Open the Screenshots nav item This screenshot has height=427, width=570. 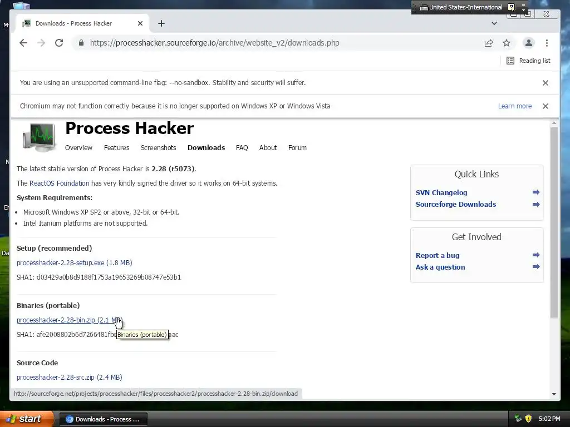[x=159, y=148]
